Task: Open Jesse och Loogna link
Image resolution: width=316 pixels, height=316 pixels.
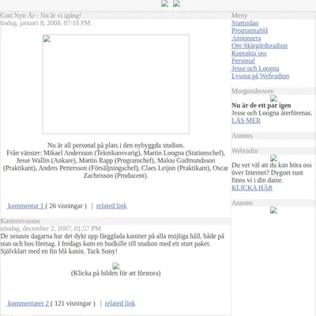Action: 255,69
